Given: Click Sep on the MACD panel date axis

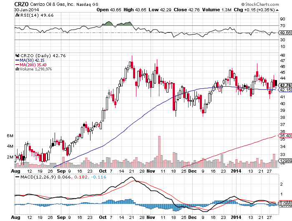Looking at the screenshot, I should pyautogui.click(x=61, y=217).
